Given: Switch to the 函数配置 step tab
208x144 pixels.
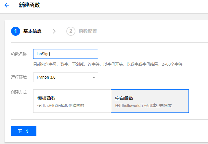Looking at the screenshot, I should [x=87, y=31].
